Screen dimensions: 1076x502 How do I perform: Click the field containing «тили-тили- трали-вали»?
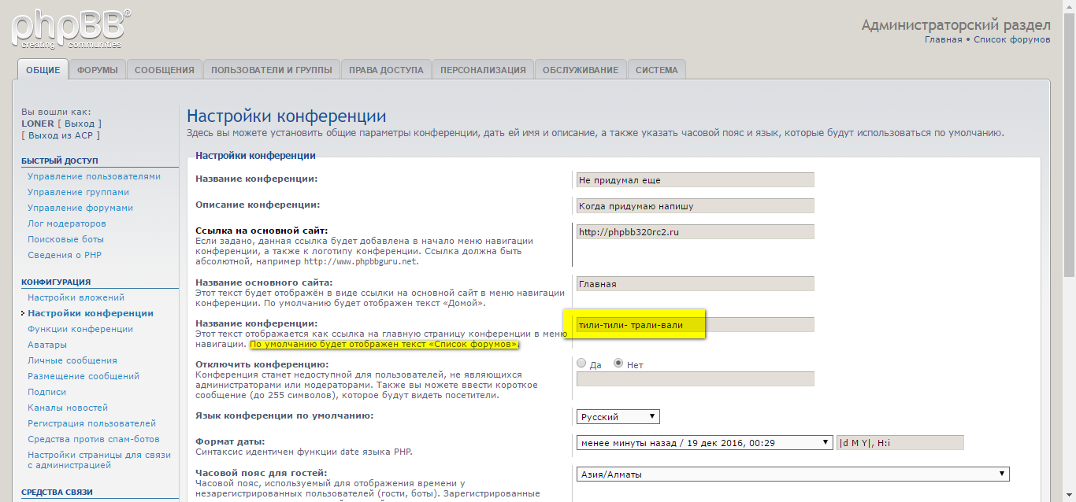coord(696,325)
